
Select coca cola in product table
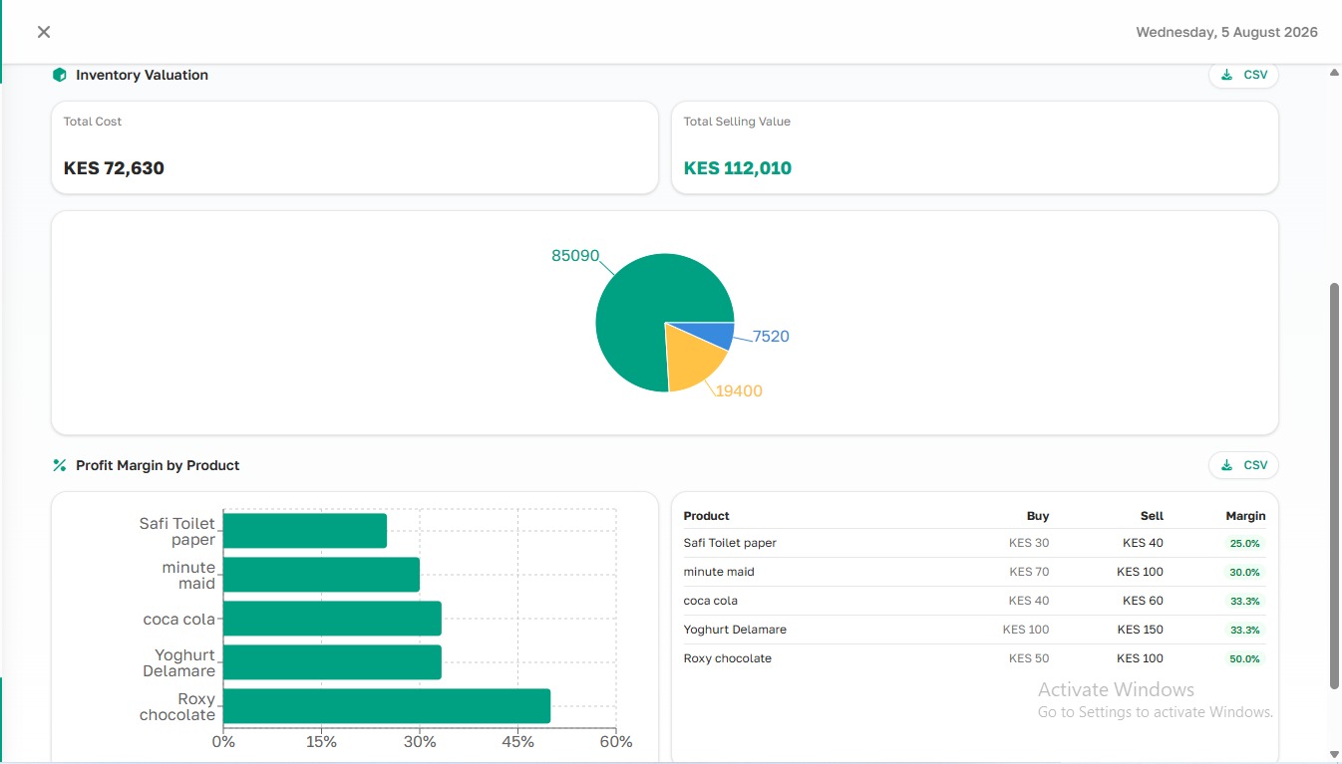[711, 601]
